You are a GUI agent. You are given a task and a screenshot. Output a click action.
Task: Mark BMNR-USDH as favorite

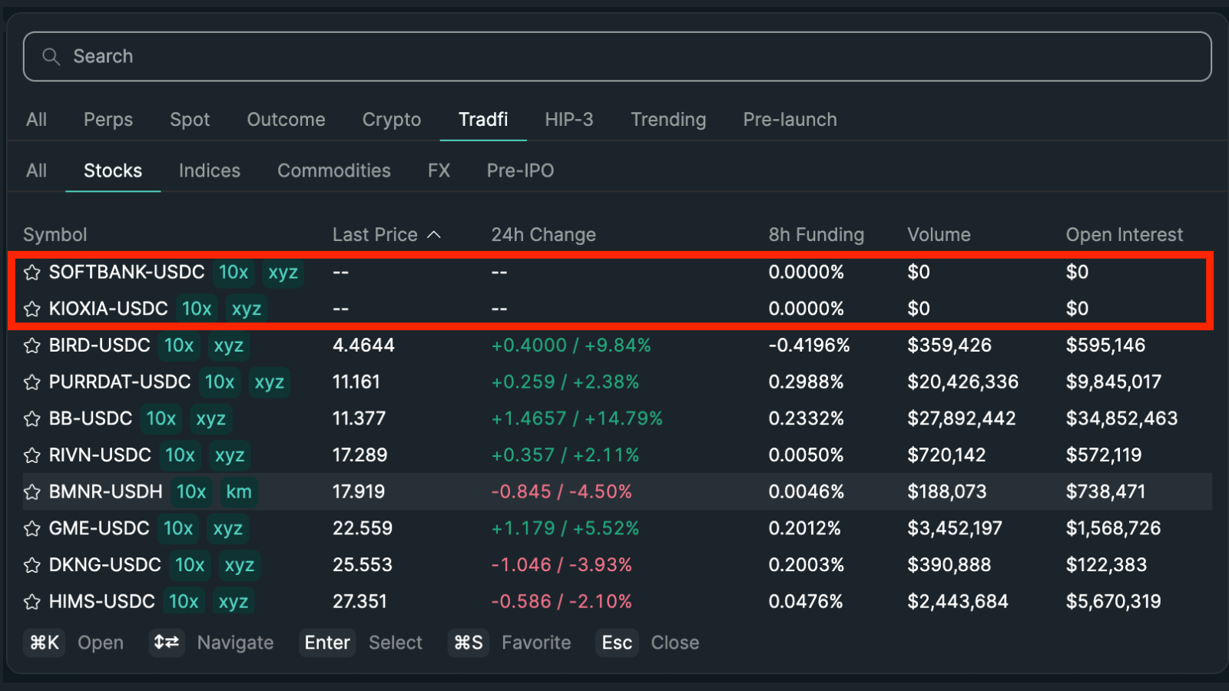[x=32, y=492]
